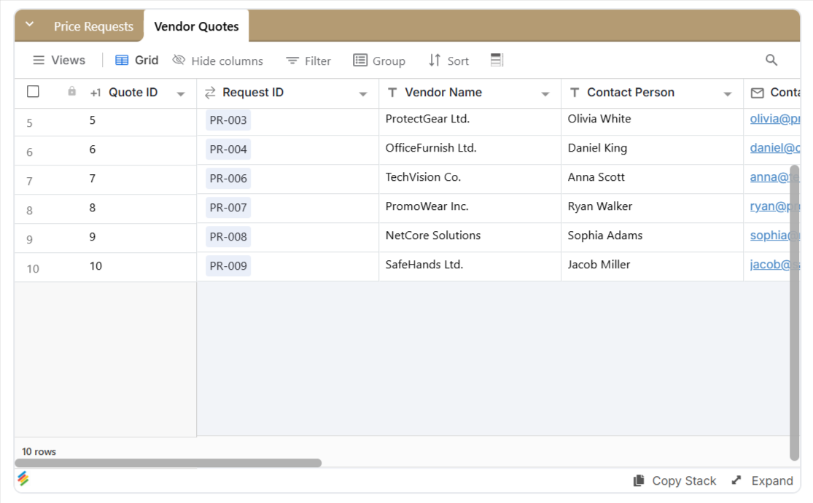Select the Ryan Walker cell
813x503 pixels.
point(653,208)
